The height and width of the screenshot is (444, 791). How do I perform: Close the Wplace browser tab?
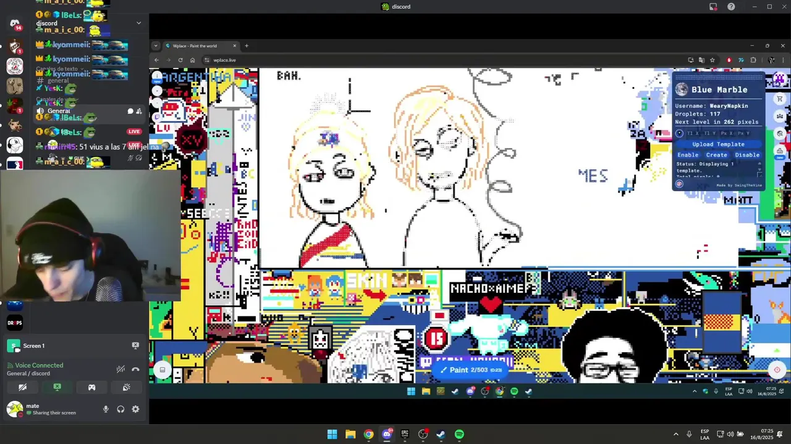point(234,46)
